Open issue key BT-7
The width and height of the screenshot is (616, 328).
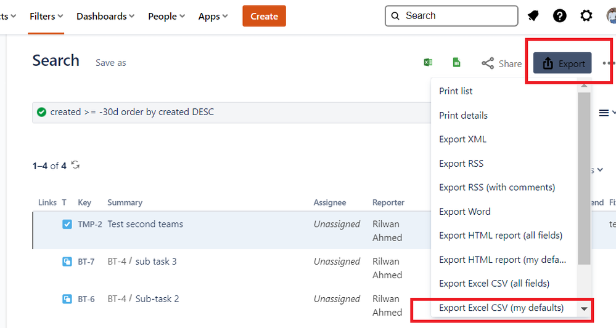(86, 262)
